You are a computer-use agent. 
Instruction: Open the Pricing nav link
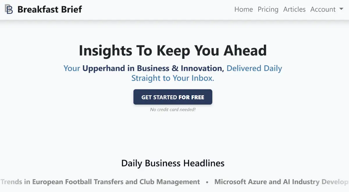click(268, 9)
